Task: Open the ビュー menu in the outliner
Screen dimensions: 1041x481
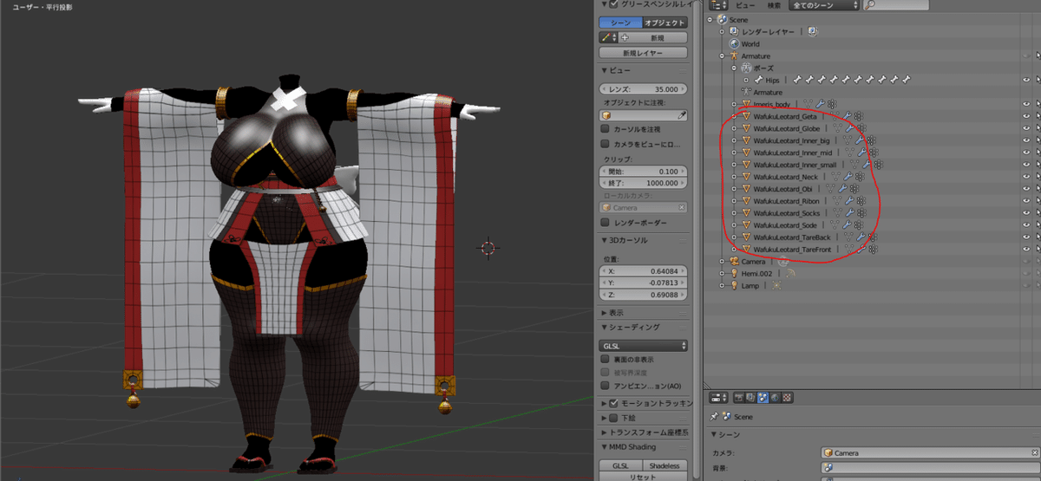Action: [745, 5]
